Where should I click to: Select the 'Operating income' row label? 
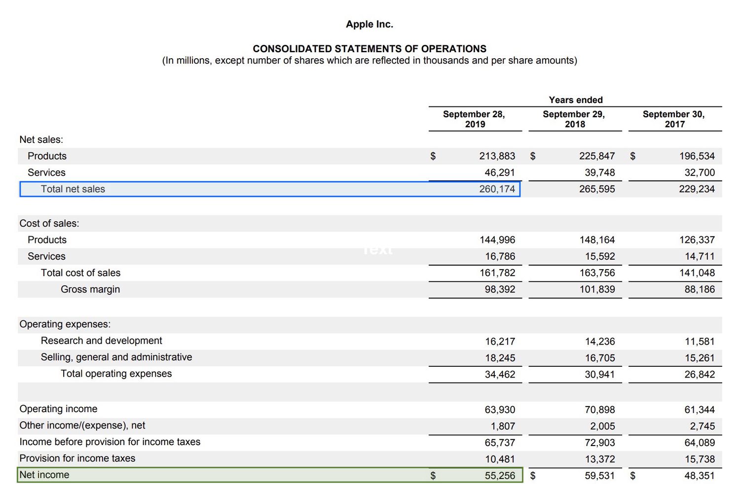coord(58,409)
